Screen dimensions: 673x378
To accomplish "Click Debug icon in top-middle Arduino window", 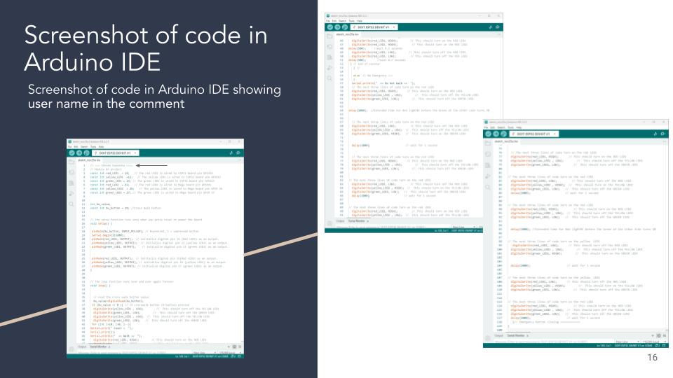I will point(345,27).
